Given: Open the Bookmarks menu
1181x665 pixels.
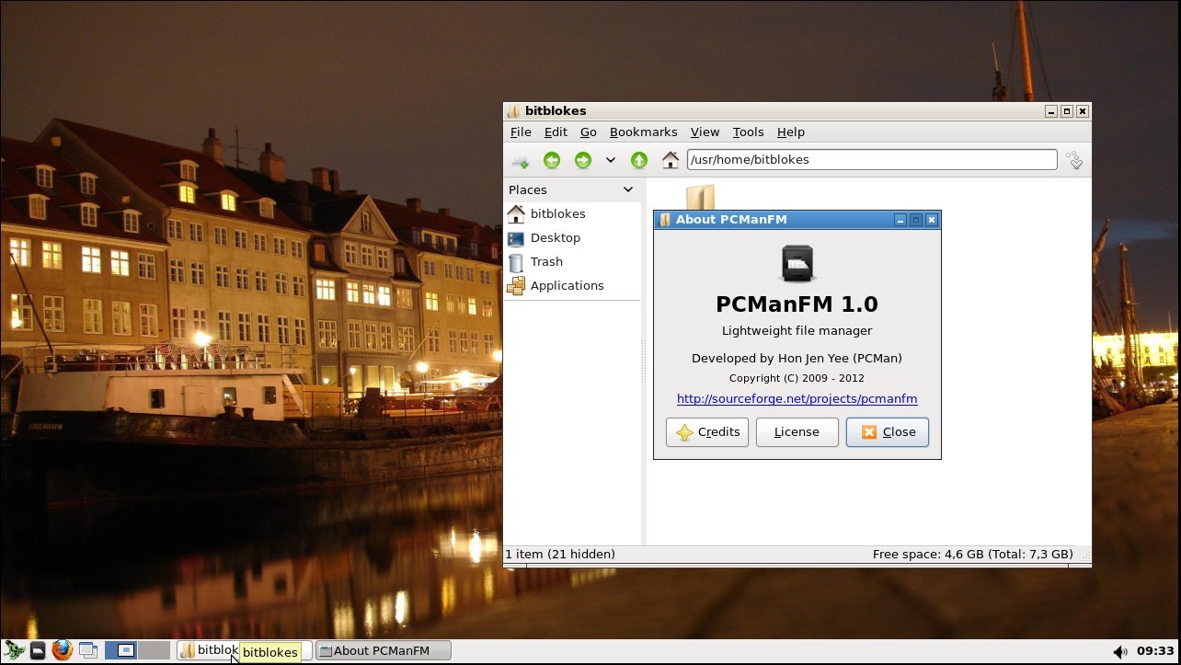Looking at the screenshot, I should (643, 132).
